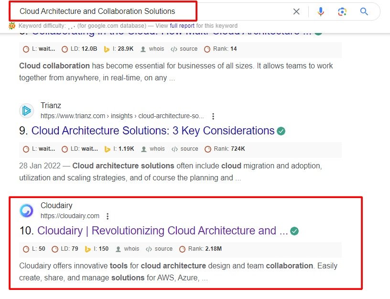390x299 pixels.
Task: Click the Cloudairy site favicon
Action: [26, 210]
